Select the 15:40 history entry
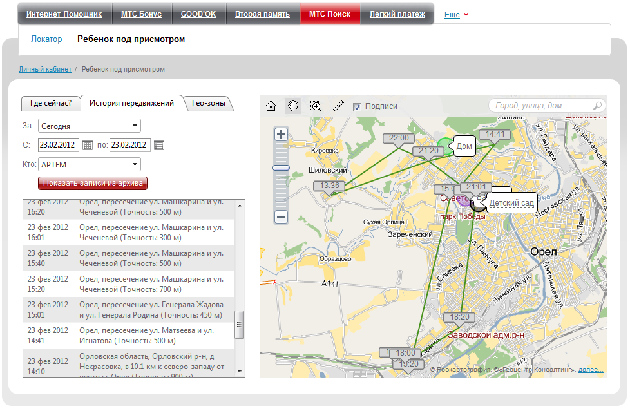 coord(129,258)
